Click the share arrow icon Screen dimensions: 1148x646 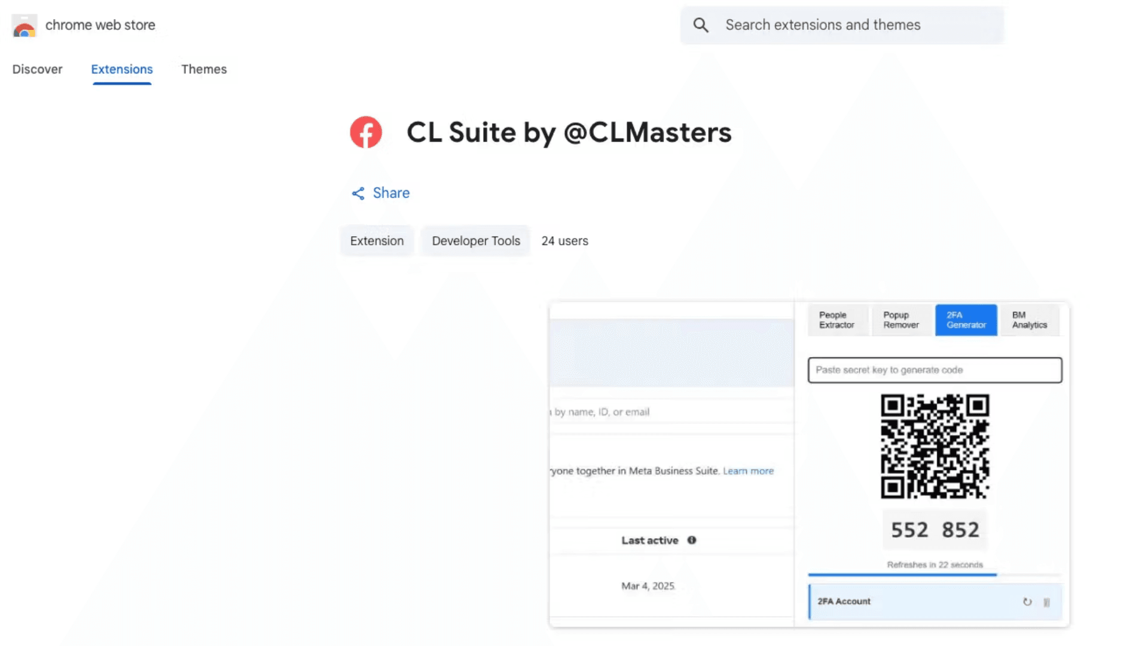point(358,193)
